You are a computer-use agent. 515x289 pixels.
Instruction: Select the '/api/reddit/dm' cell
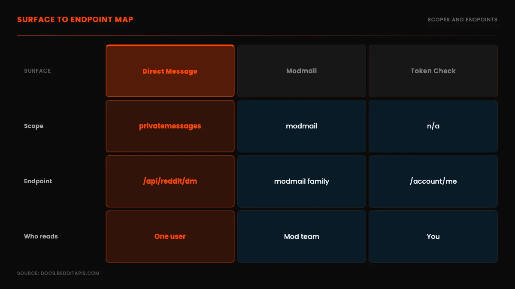[x=170, y=181]
